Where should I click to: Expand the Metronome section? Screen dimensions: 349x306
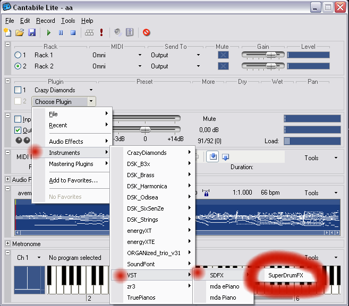(x=7, y=243)
